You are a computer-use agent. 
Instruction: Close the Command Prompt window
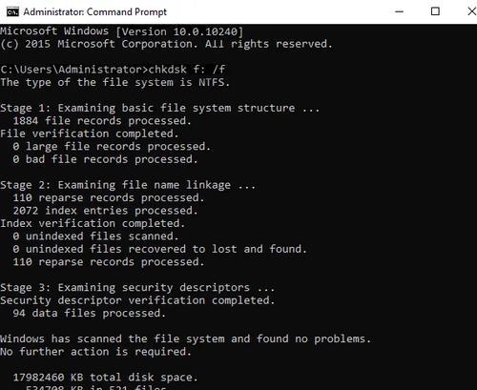472,11
